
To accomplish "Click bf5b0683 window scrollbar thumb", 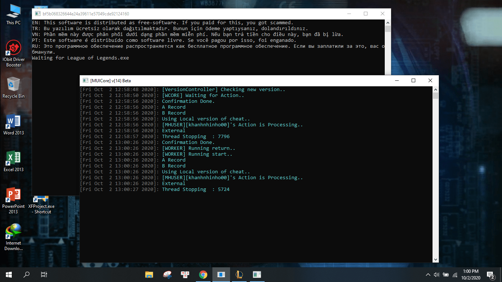I will click(388, 29).
